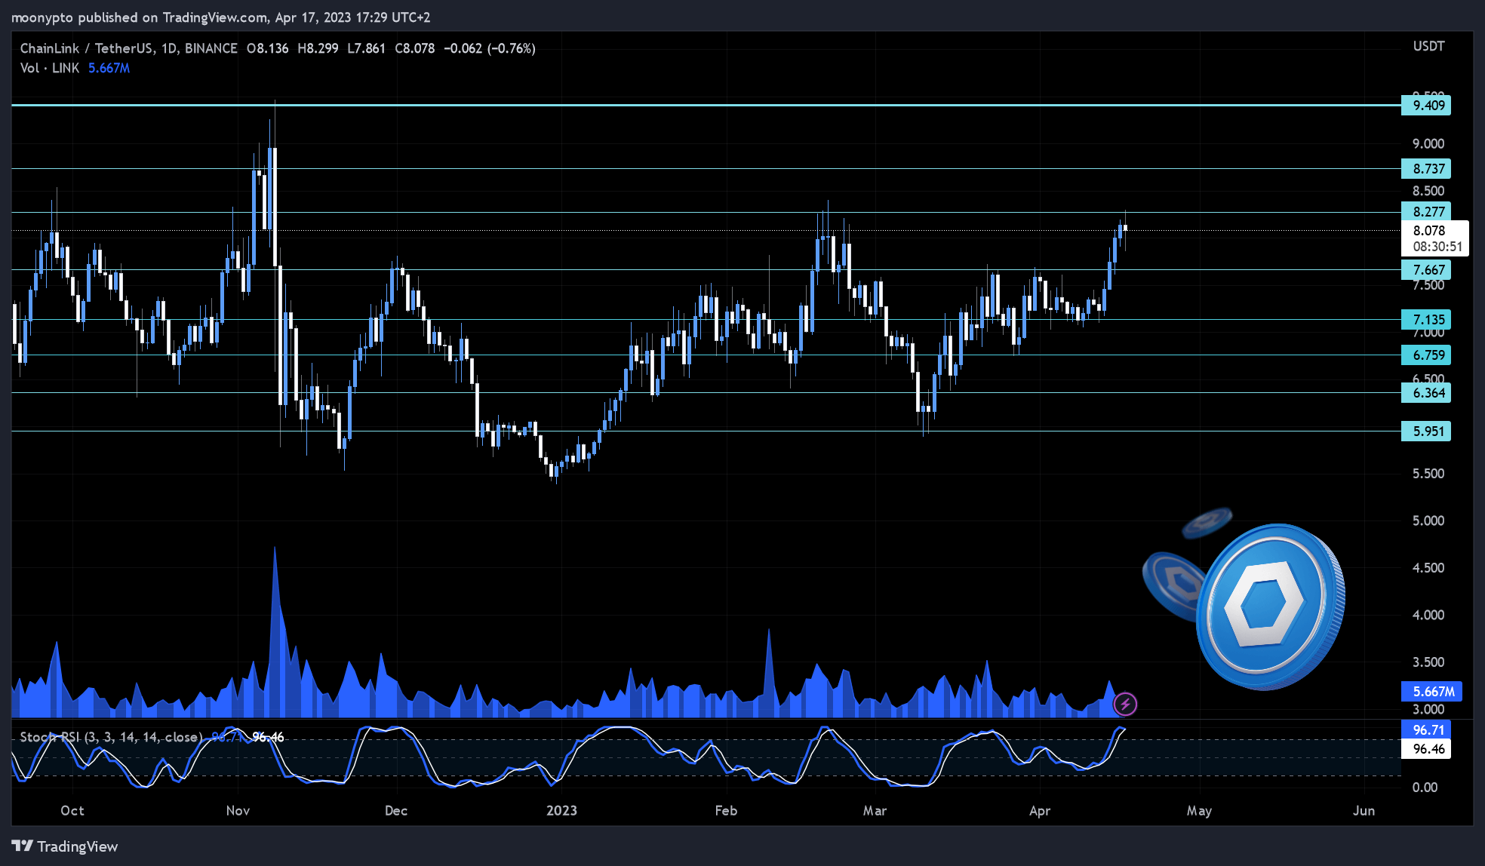Viewport: 1485px width, 866px height.
Task: Click the Apr label on time axis
Action: tap(1040, 810)
